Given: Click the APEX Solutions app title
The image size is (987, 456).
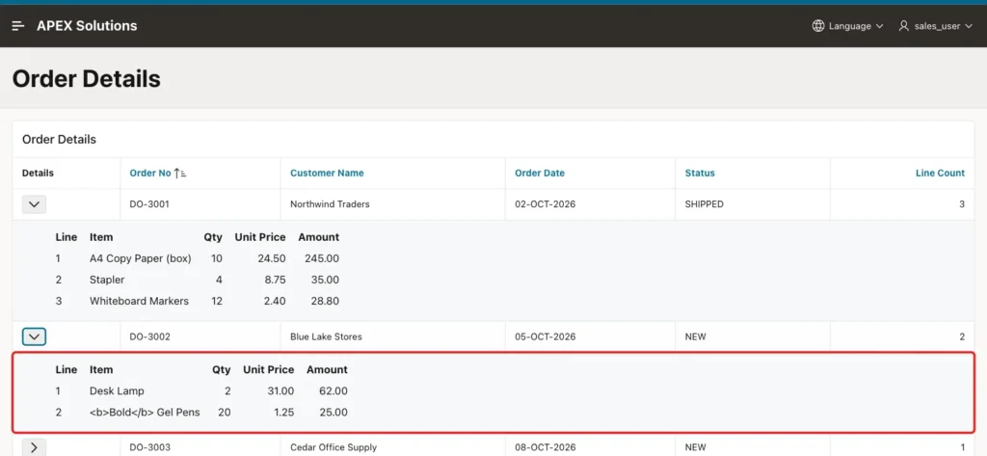Looking at the screenshot, I should tap(87, 26).
